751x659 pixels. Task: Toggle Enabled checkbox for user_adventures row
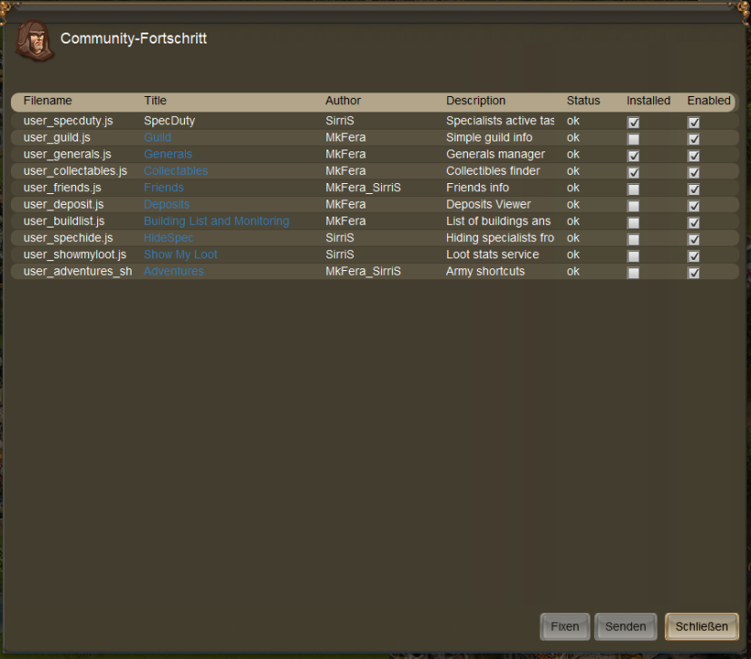pyautogui.click(x=694, y=273)
